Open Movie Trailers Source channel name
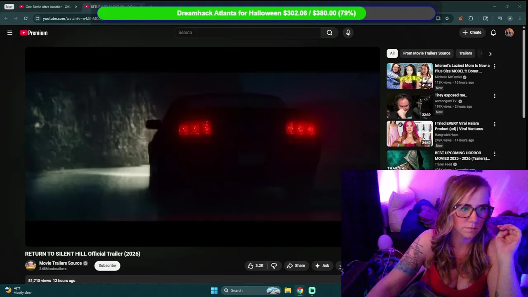Screen dimensions: 528x297 click(x=61, y=263)
